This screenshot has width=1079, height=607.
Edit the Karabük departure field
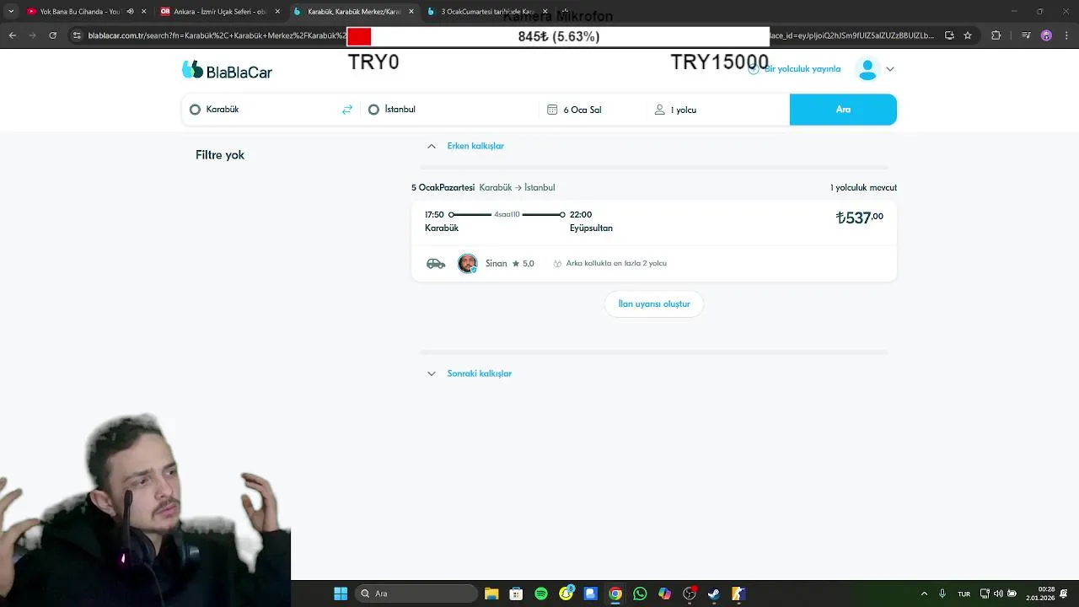tap(261, 110)
